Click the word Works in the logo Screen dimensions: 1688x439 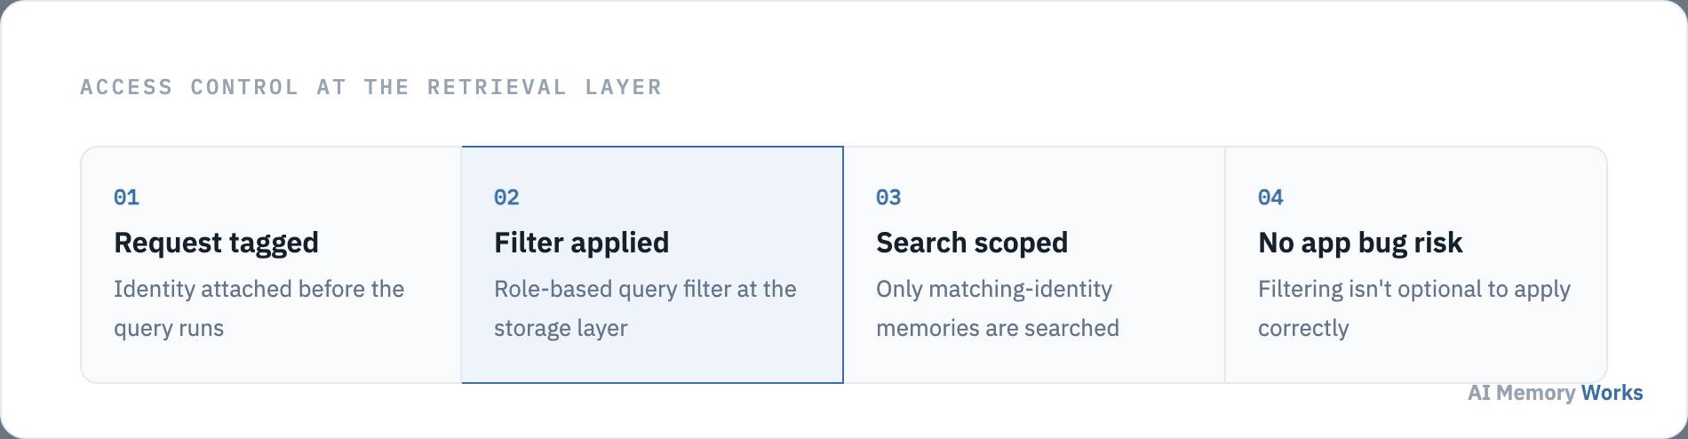(1612, 393)
